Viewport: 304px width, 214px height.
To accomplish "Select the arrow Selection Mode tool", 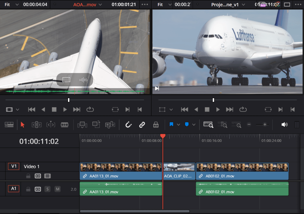I will (x=23, y=125).
